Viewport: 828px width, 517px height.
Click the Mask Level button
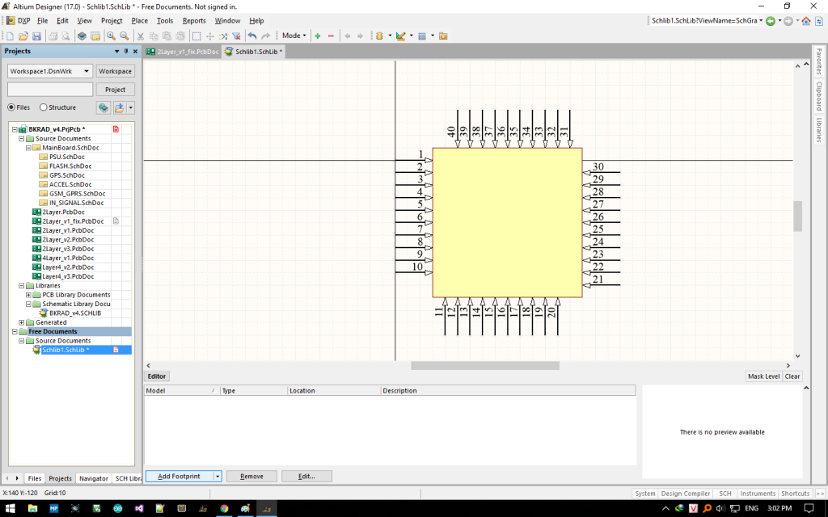tap(763, 376)
